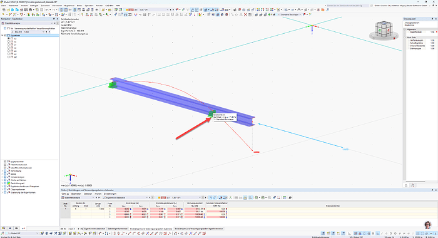Click next eigenvalue arrow in the Navigator
438x238 pixels.
point(49,32)
